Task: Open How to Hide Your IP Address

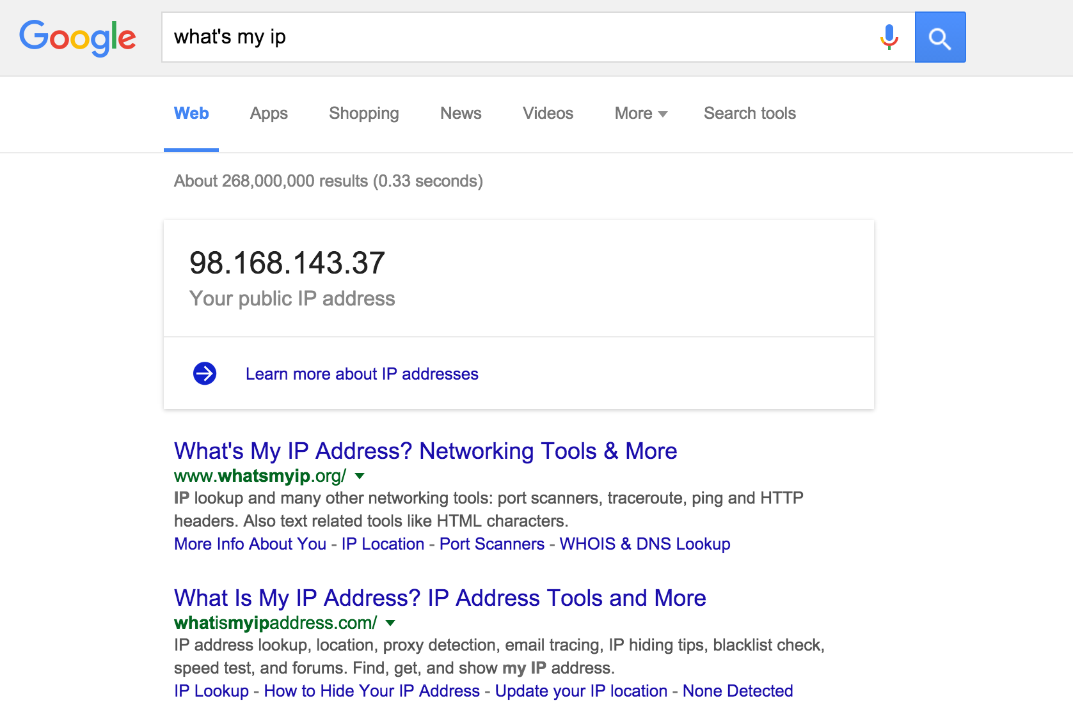Action: [x=372, y=691]
